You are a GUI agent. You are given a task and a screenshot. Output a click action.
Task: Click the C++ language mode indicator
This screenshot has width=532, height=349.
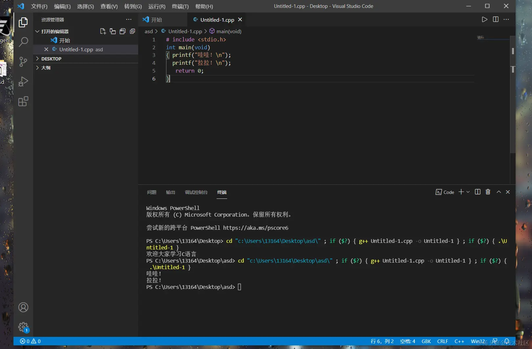(459, 341)
